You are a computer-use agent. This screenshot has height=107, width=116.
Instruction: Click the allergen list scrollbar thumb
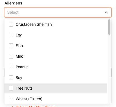[109, 27]
